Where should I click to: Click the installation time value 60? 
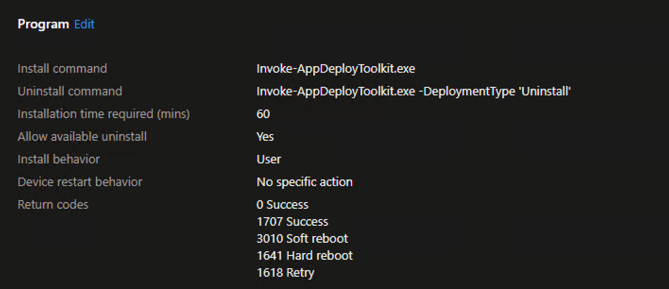[263, 114]
